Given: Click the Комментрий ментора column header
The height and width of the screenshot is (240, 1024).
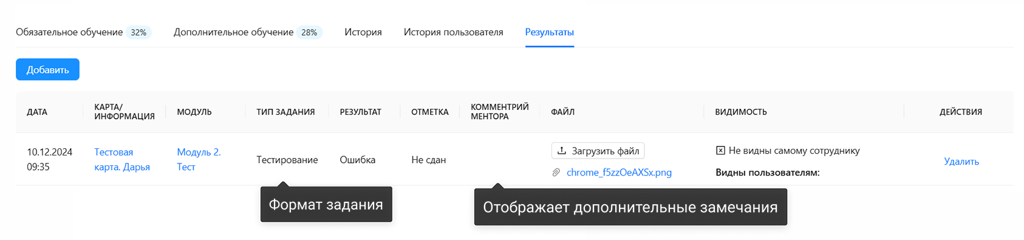Looking at the screenshot, I should pos(500,112).
